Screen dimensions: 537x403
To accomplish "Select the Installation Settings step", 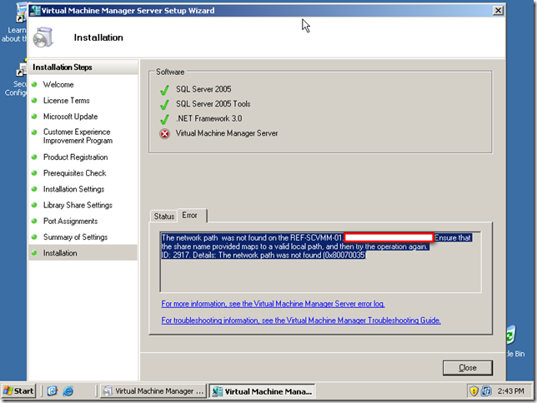I will pos(73,189).
